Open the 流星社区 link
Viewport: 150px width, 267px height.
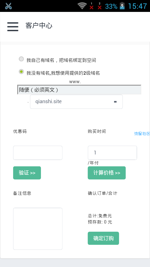pyautogui.click(x=142, y=134)
